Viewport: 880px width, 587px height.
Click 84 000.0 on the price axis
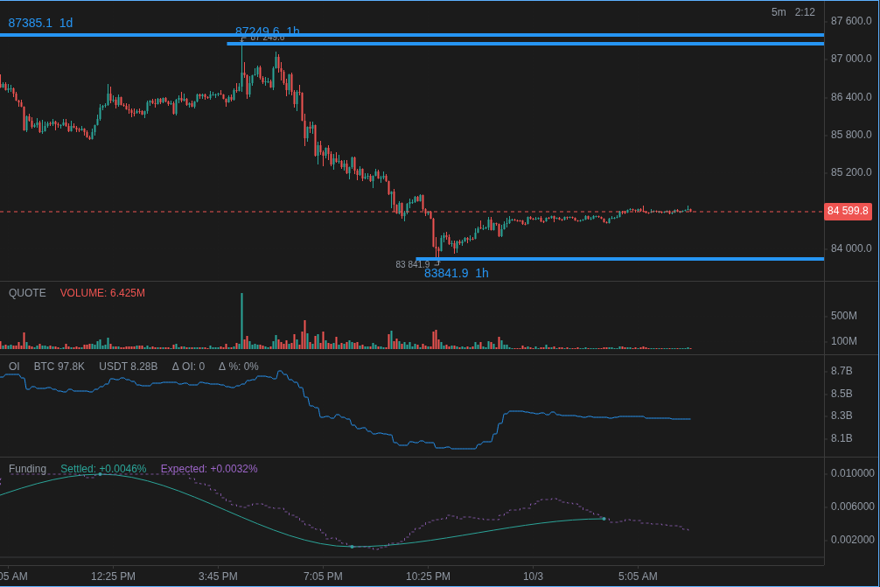[x=851, y=248]
